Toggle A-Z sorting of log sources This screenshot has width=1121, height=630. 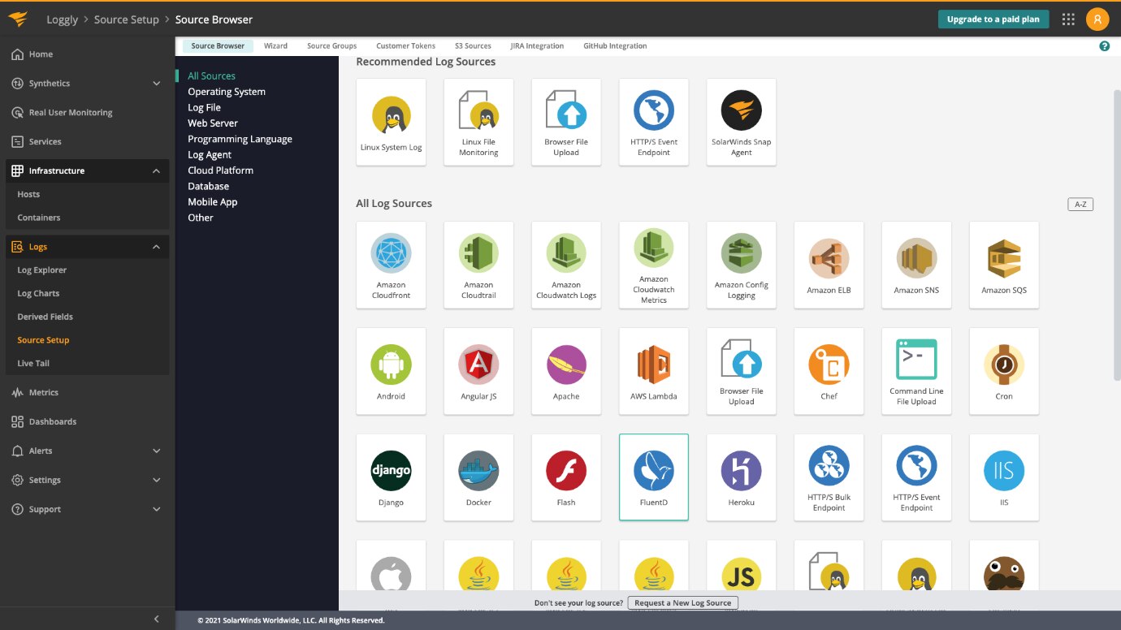1080,205
